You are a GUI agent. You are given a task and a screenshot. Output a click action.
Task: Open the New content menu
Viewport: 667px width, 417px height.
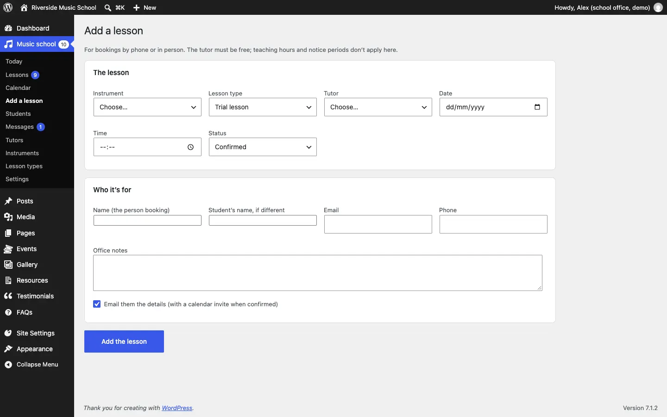click(145, 7)
